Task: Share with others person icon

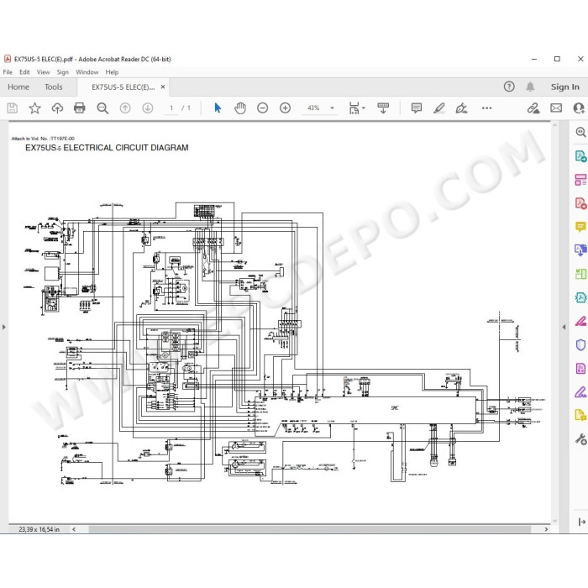Action: (x=579, y=108)
